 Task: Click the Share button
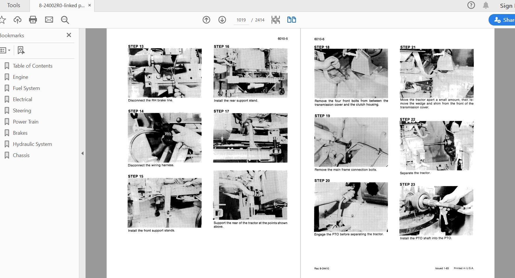pos(502,20)
